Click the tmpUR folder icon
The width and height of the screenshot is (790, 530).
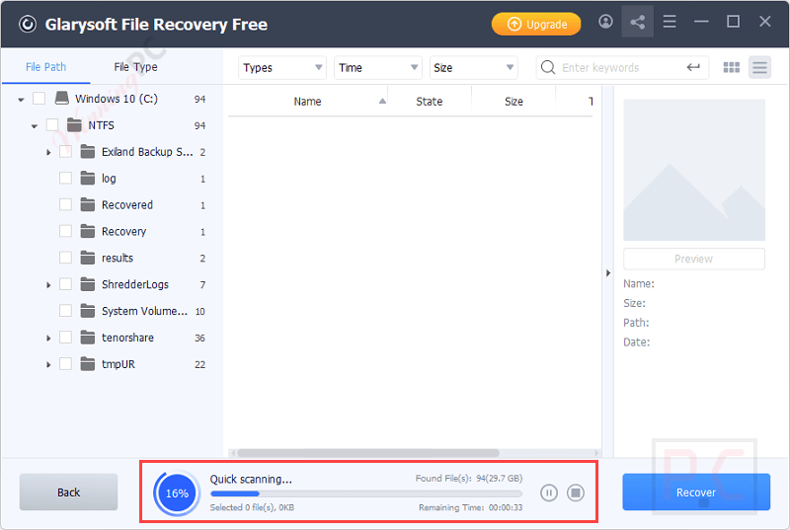tap(88, 364)
